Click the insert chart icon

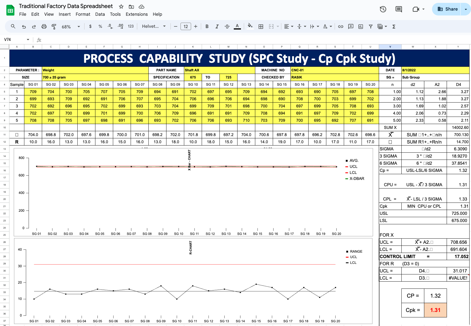pyautogui.click(x=361, y=27)
